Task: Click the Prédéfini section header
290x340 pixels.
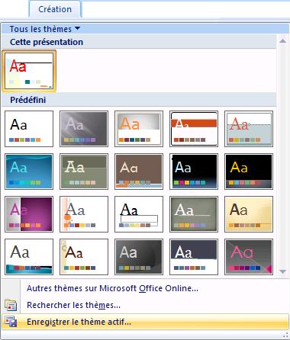Action: coord(139,100)
